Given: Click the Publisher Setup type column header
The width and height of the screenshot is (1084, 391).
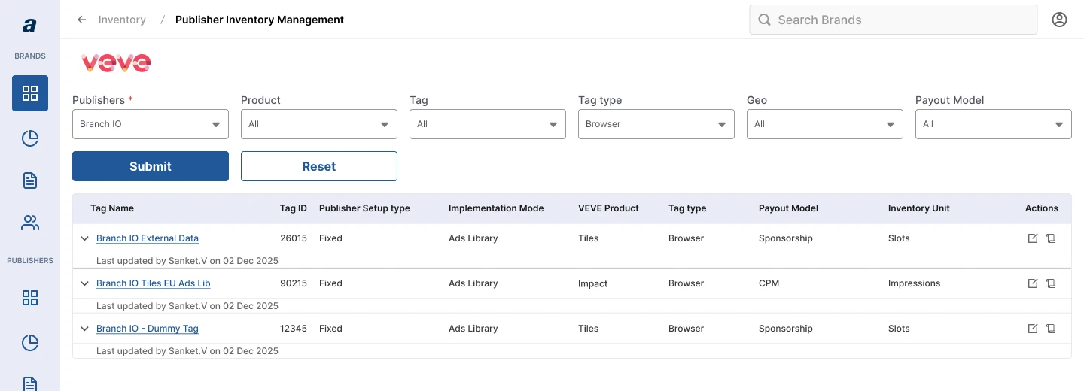Looking at the screenshot, I should tap(364, 208).
